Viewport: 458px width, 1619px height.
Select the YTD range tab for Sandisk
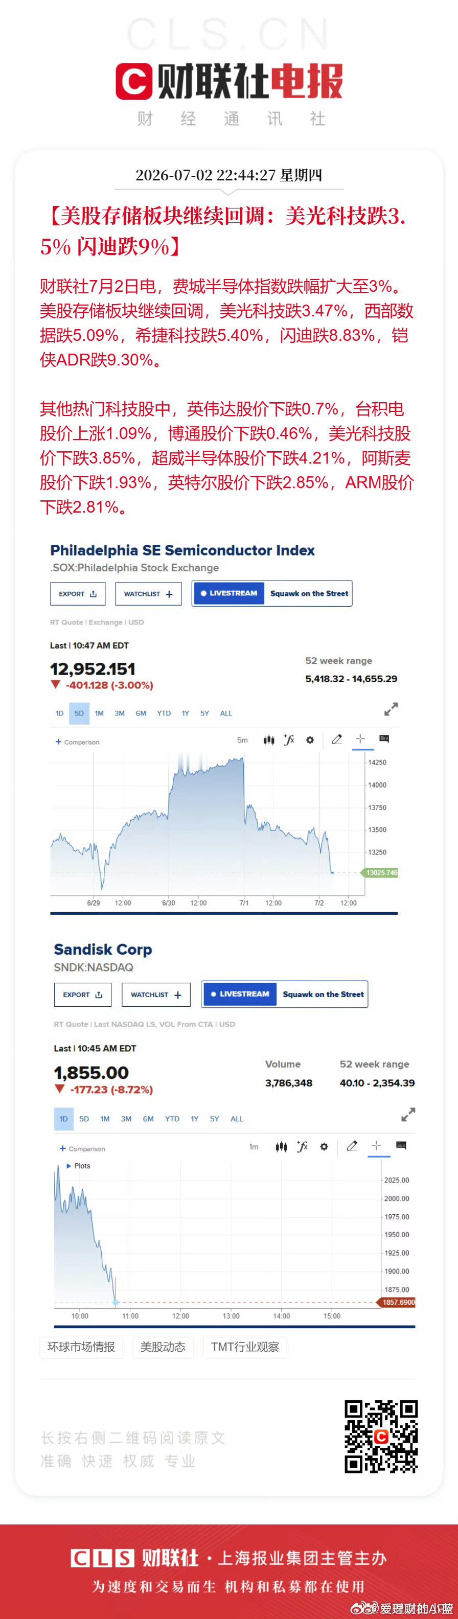coord(172,1119)
